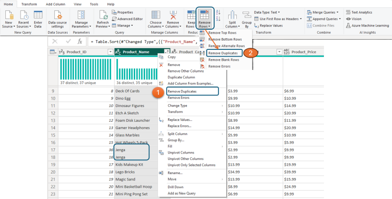Sort descending using the Z-A icon

(218, 19)
